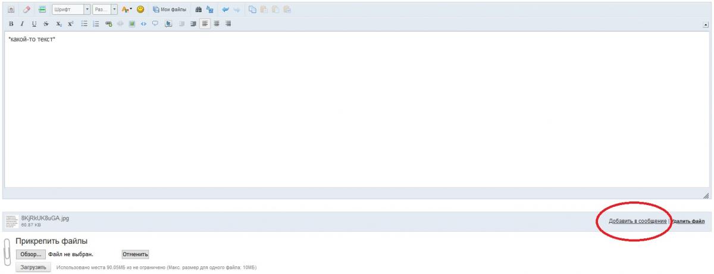Insert a numbered list
This screenshot has height=274, width=714.
click(96, 24)
